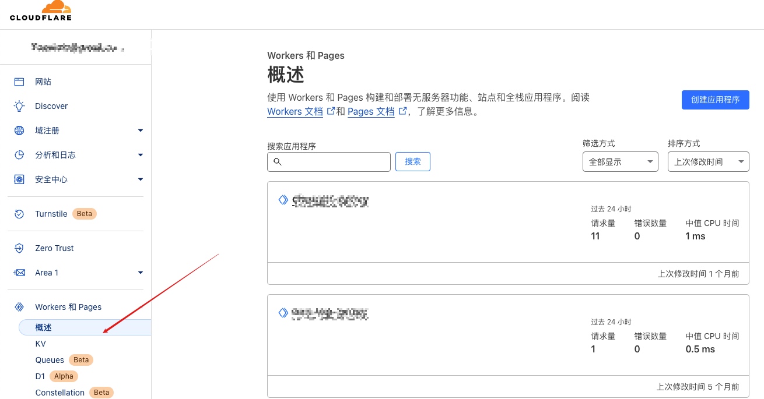Viewport: 764px width, 399px height.
Task: Open the 筛选方式 全部显示 dropdown
Action: coord(621,162)
